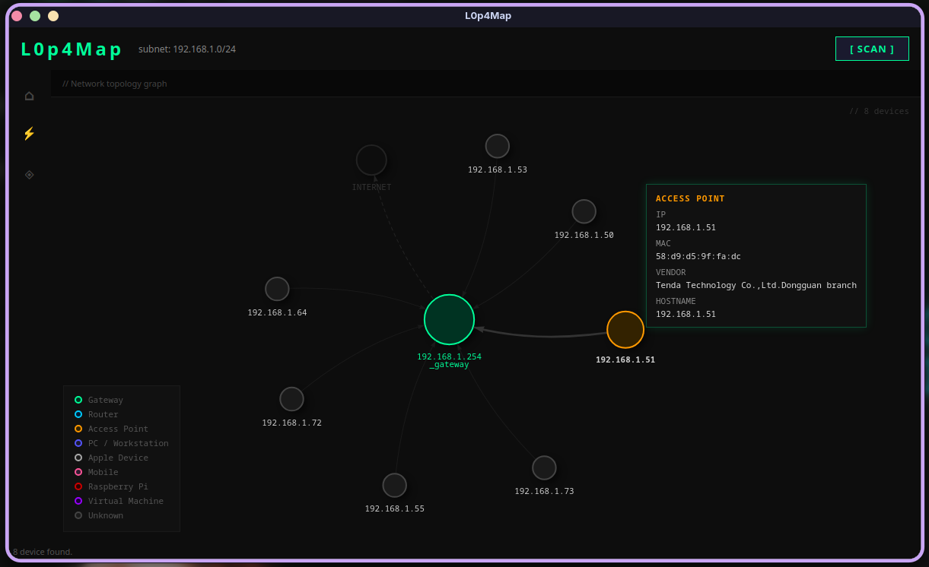This screenshot has height=567, width=929.
Task: Select the 192.168.1.53 device node
Action: [x=497, y=145]
